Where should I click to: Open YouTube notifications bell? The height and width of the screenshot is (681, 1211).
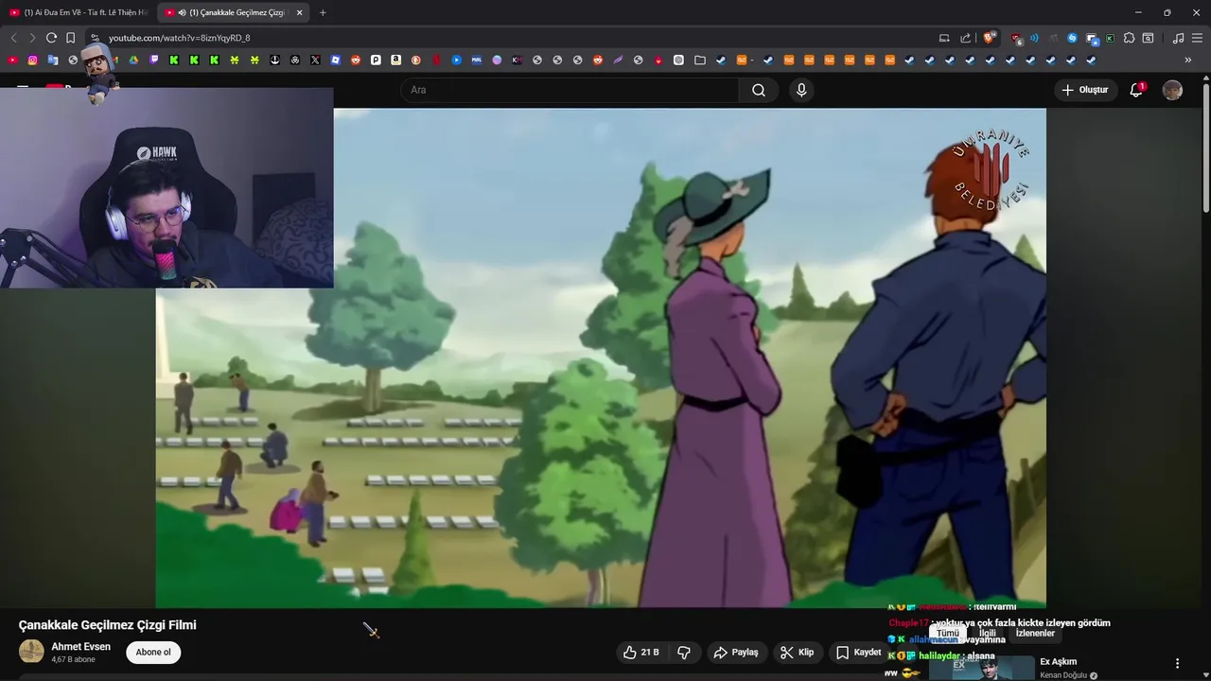coord(1136,90)
